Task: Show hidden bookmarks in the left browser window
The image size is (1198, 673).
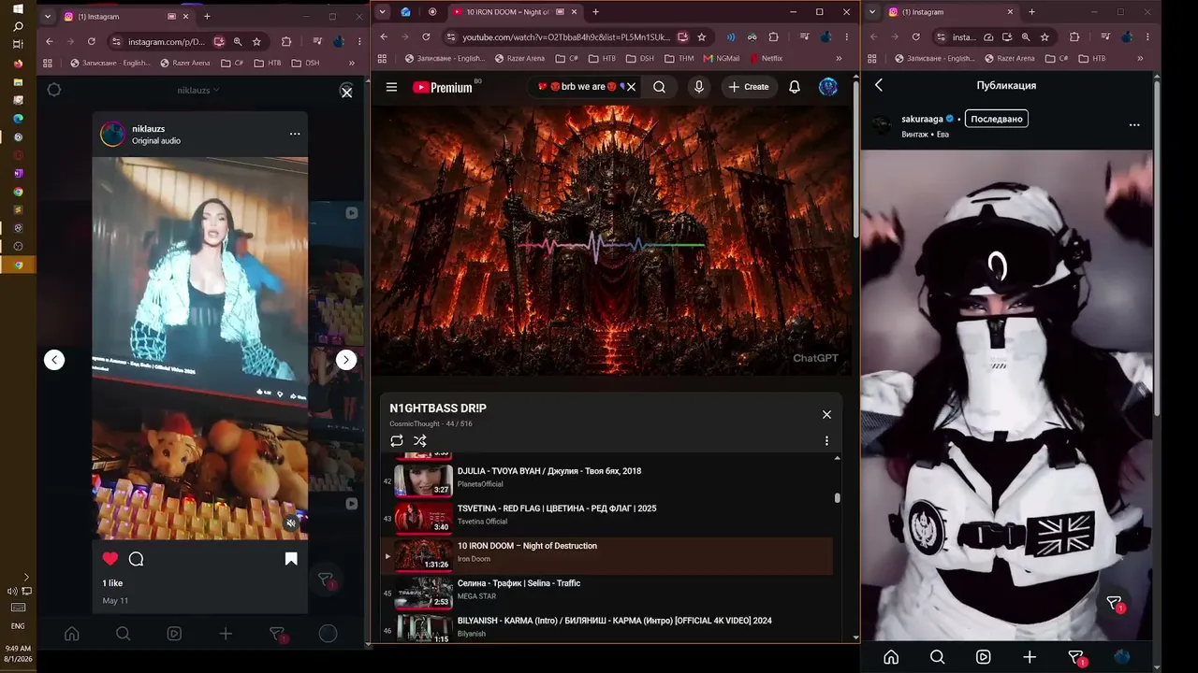Action: [x=352, y=63]
